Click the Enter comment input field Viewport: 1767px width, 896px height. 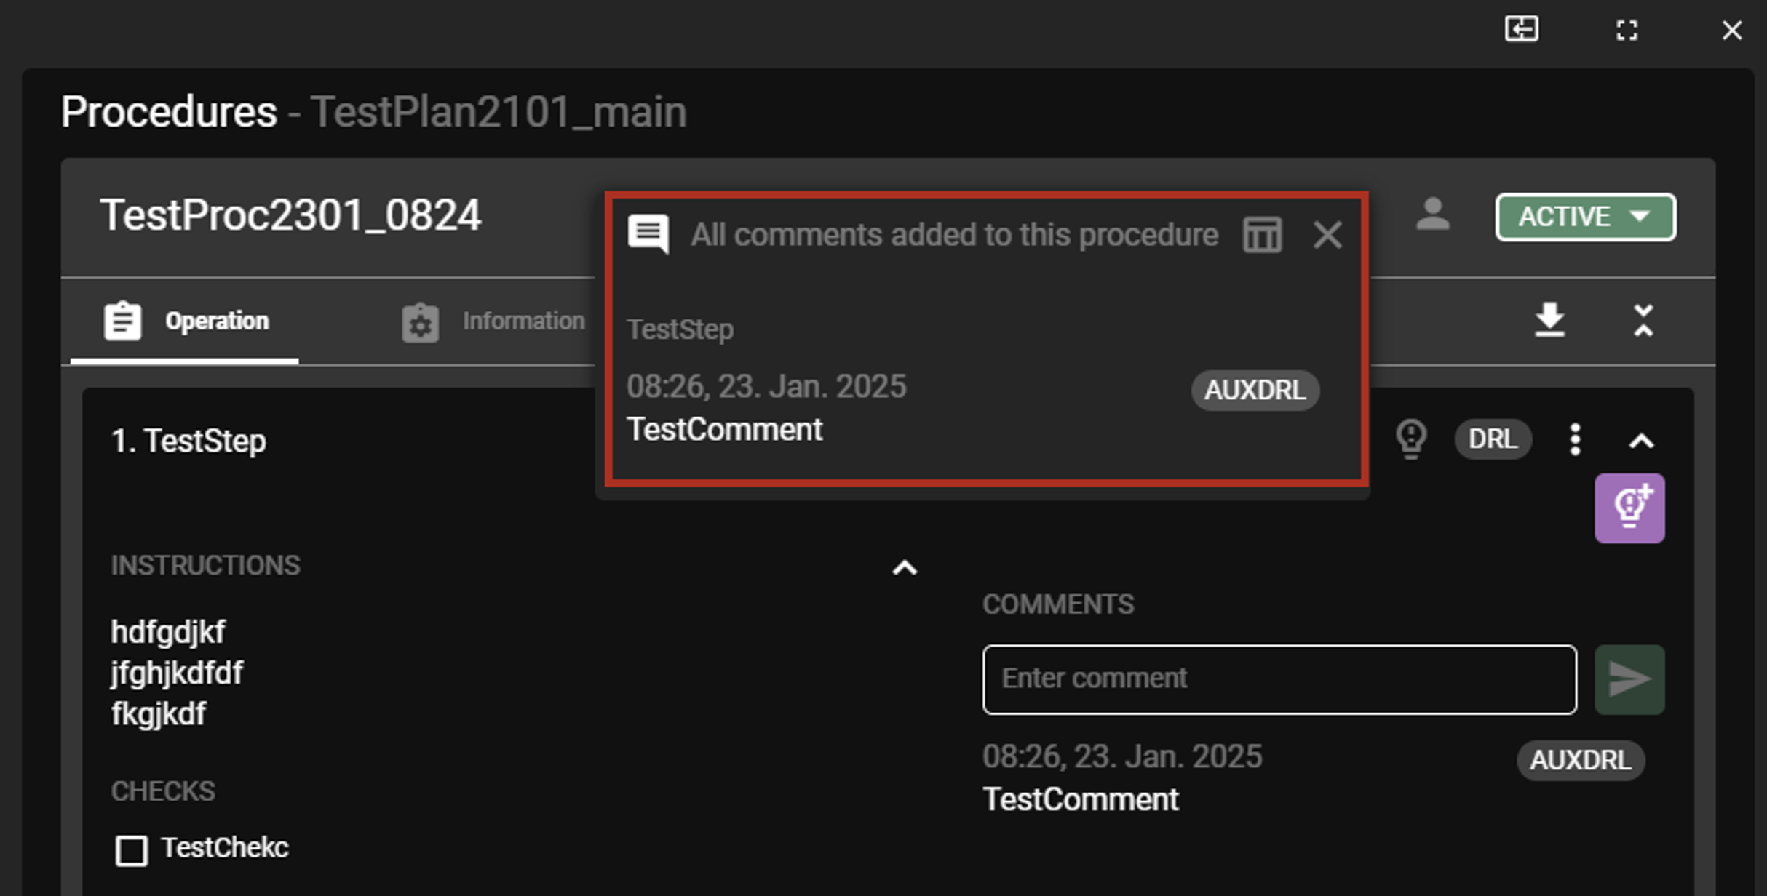(x=1279, y=679)
